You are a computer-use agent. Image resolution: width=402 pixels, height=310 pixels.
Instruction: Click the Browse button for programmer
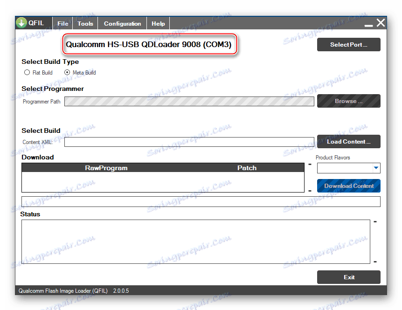click(349, 101)
